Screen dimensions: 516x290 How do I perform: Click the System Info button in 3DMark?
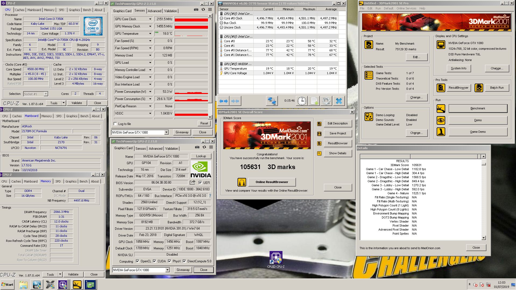coord(458,68)
